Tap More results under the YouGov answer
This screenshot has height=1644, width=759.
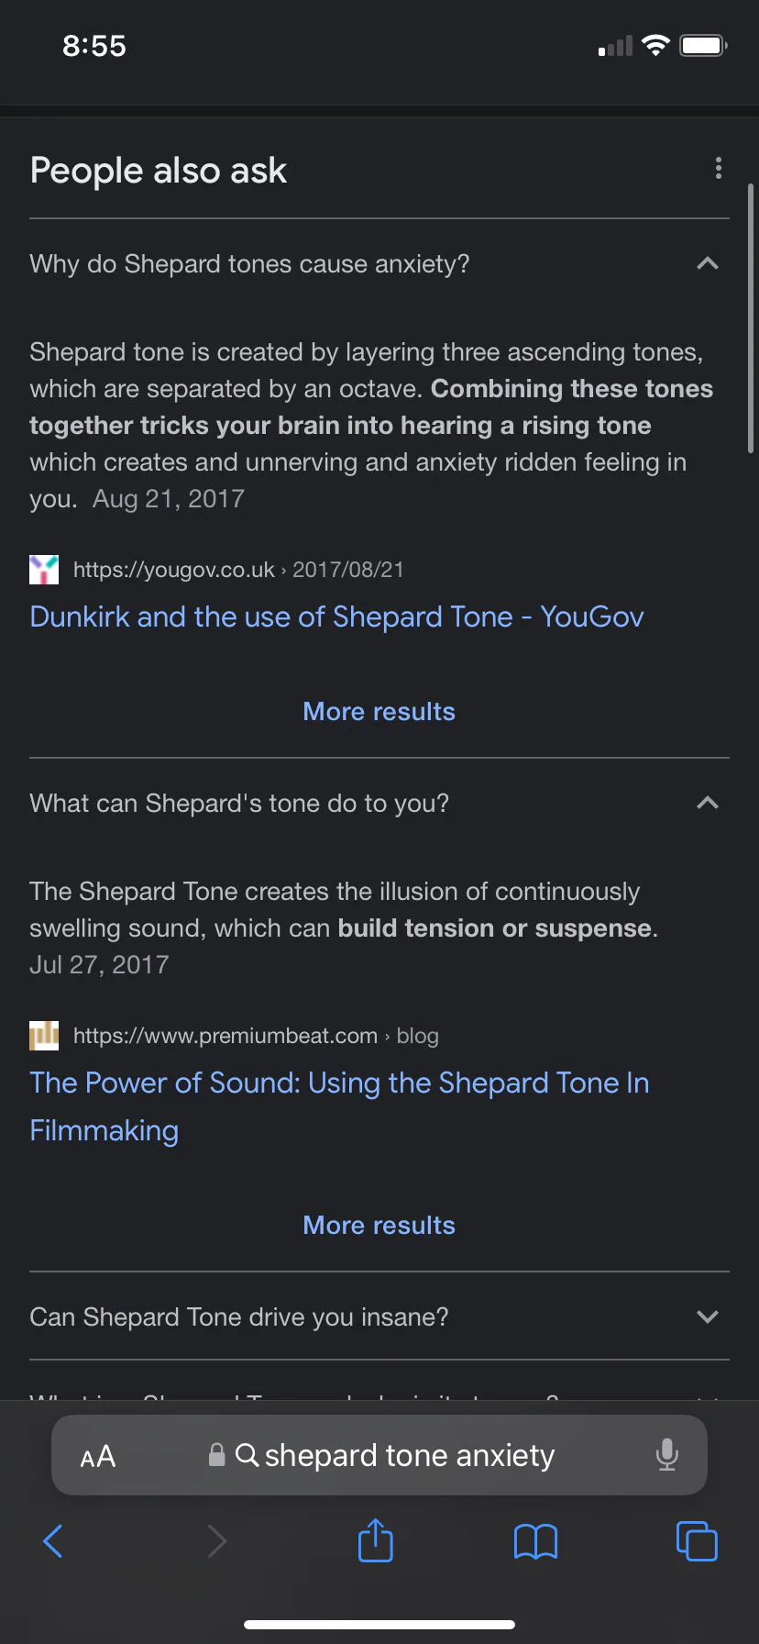coord(379,712)
